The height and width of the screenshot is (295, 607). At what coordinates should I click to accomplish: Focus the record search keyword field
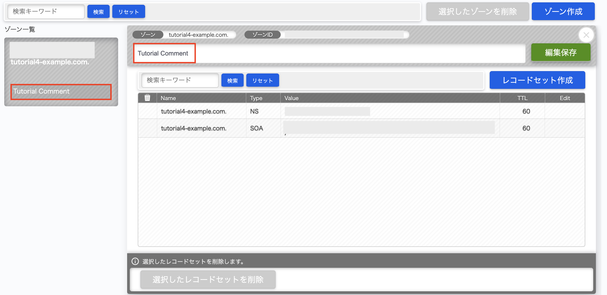click(180, 80)
